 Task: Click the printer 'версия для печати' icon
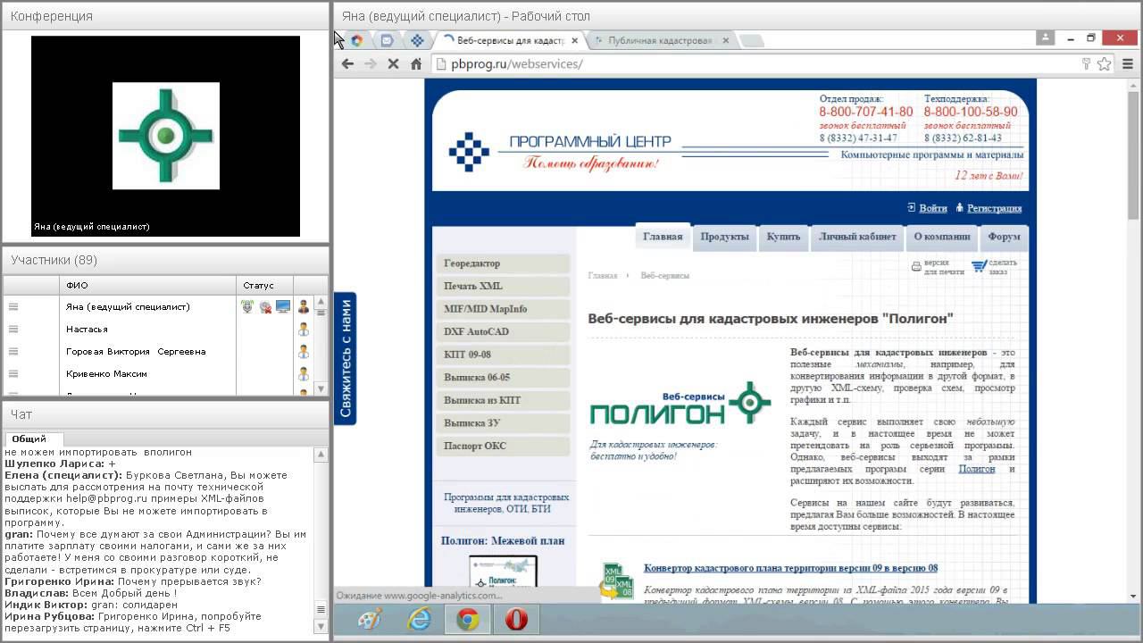[916, 266]
